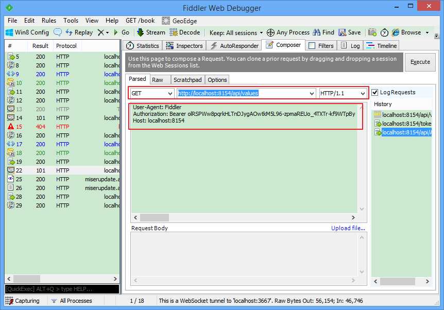Expand the URL address dropdown arrow
444x310 pixels.
[312, 93]
